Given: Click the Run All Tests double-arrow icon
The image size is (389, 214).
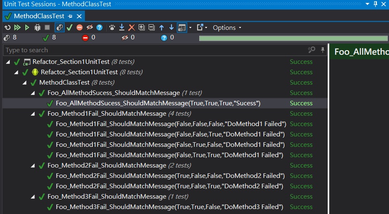Looking at the screenshot, I should [17, 28].
